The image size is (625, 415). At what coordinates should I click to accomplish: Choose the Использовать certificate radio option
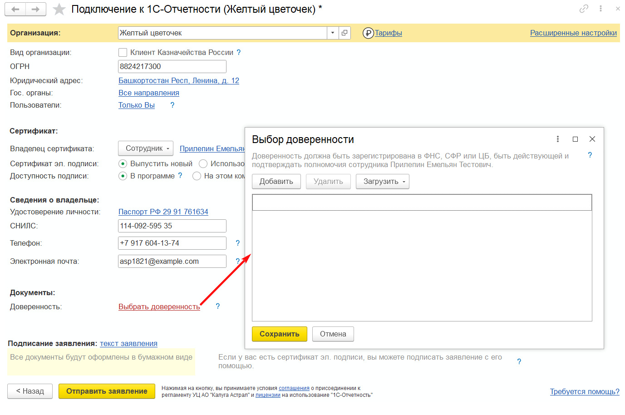coord(203,163)
